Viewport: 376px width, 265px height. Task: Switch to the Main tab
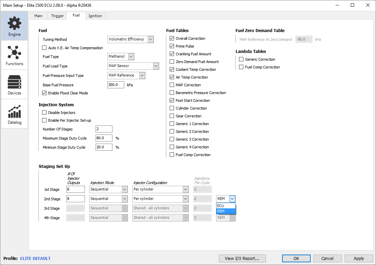(x=38, y=16)
